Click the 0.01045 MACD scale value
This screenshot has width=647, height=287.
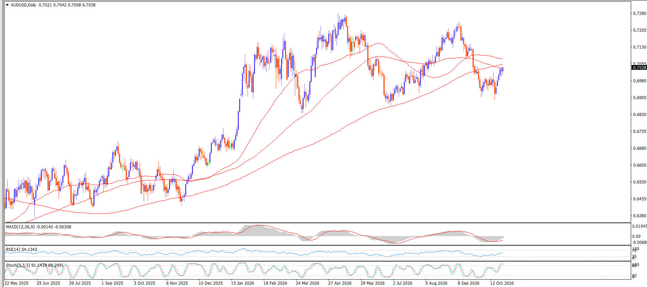[640, 226]
